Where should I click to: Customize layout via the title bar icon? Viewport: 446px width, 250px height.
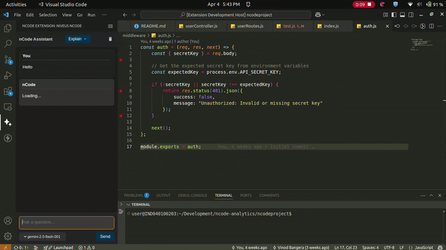pos(385,15)
